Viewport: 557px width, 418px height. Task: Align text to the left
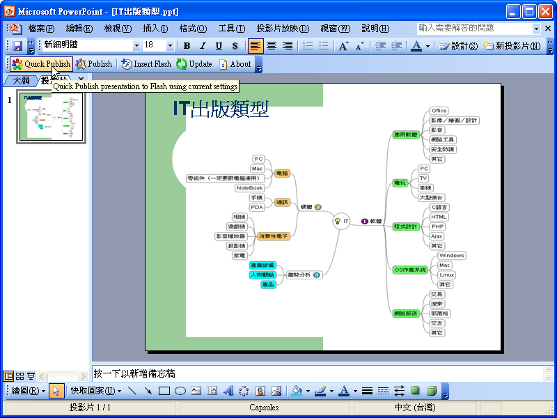pyautogui.click(x=256, y=46)
